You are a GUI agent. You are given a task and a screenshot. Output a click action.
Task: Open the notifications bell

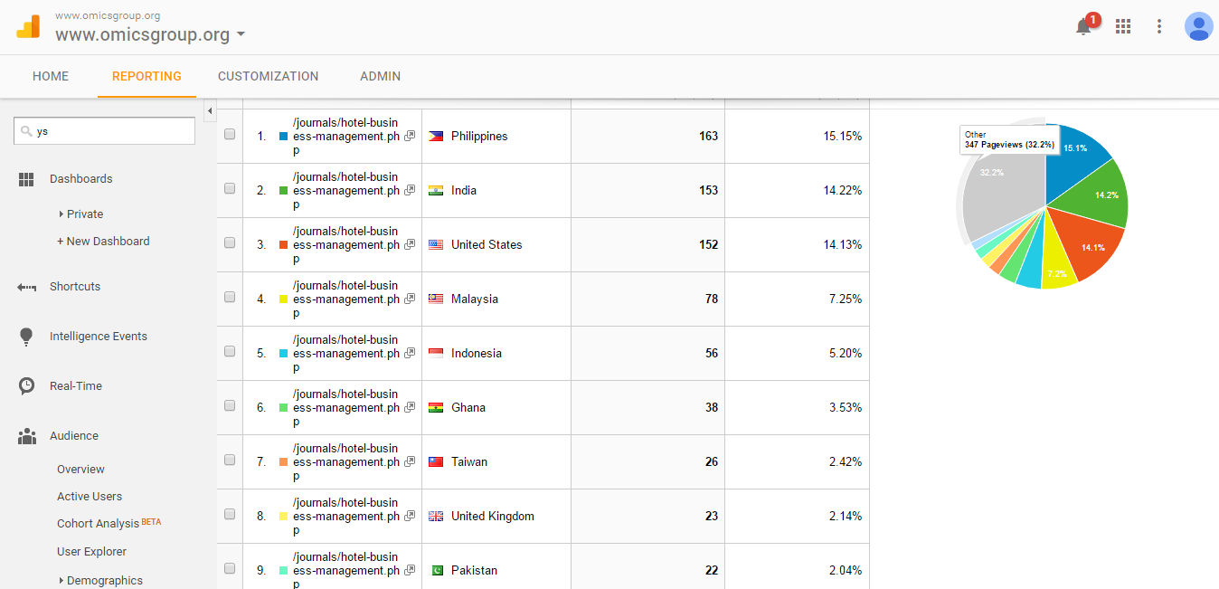click(x=1083, y=26)
